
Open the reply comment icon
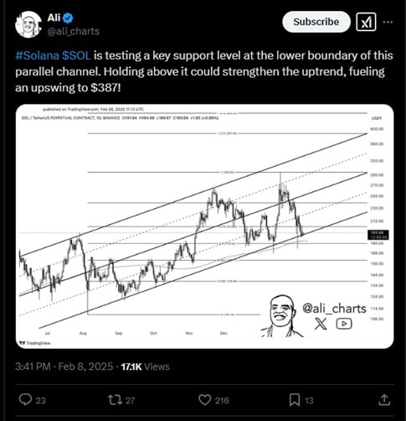(x=25, y=400)
